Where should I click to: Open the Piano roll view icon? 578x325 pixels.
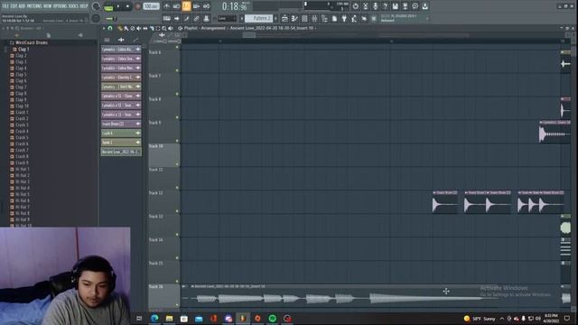point(294,18)
